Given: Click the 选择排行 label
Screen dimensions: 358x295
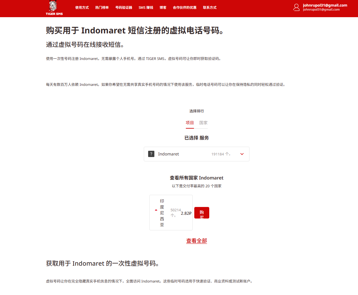Looking at the screenshot, I should click(196, 111).
